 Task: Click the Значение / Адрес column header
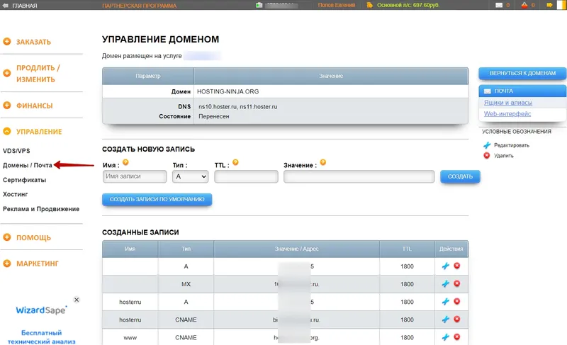(296, 249)
